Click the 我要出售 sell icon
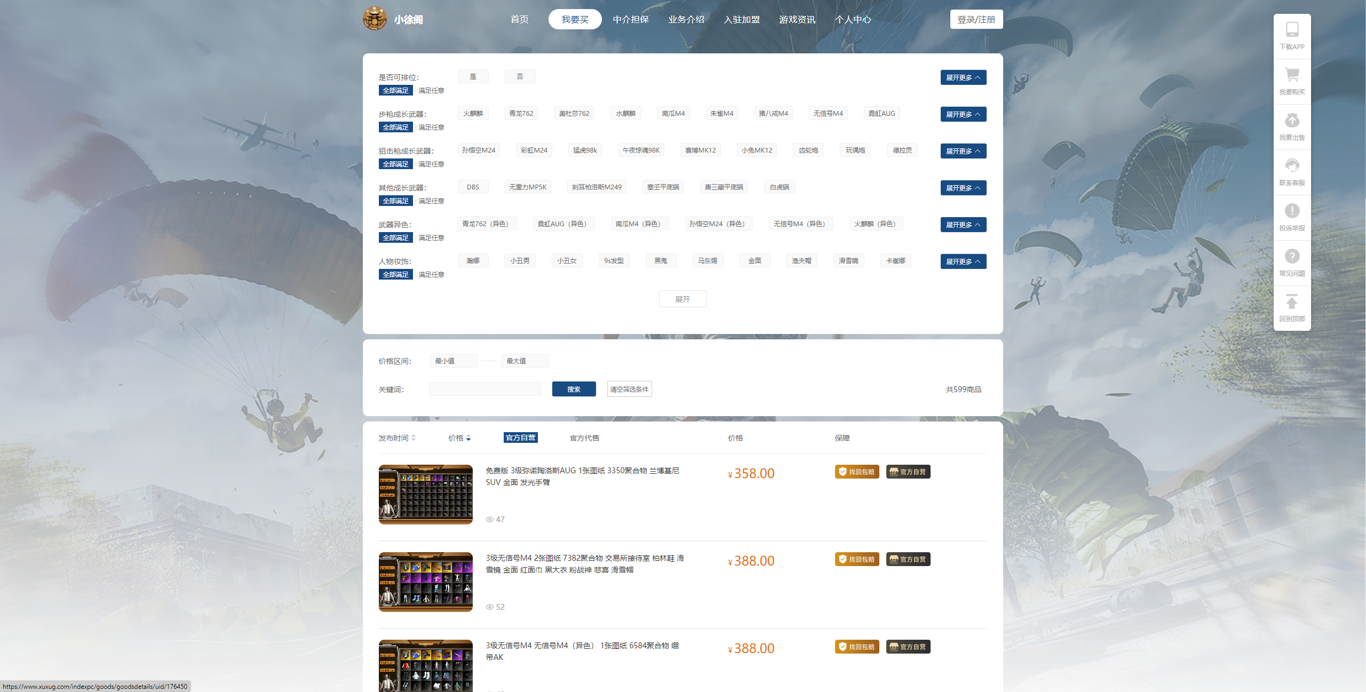Screen dimensions: 1366x692 (x=1292, y=120)
